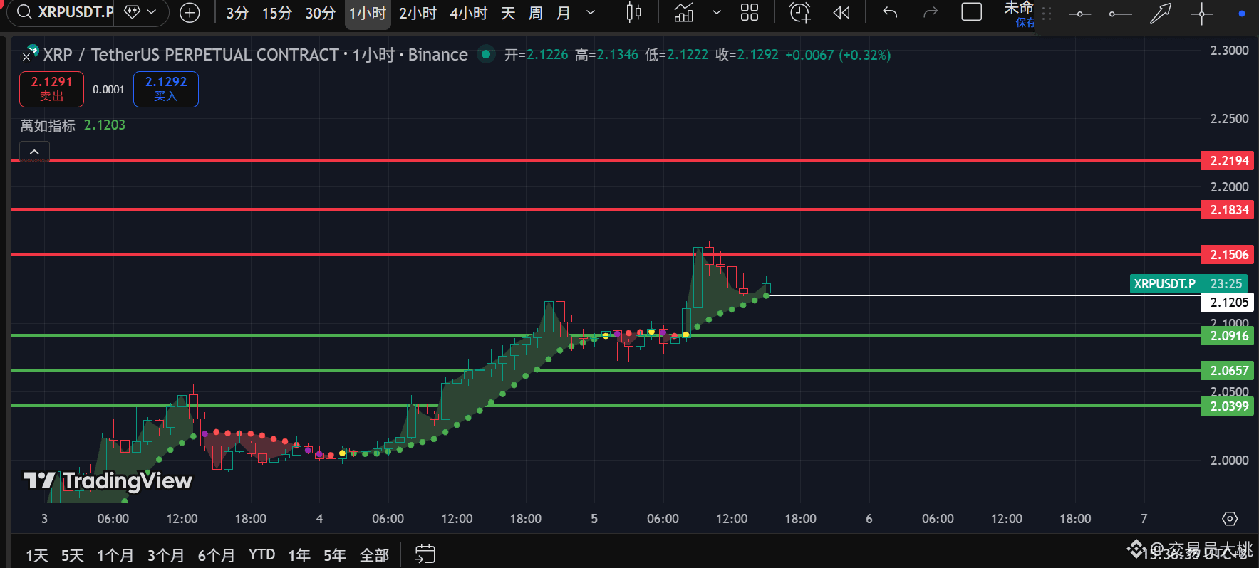Open symbol search for XRPUSDT.P

(x=65, y=12)
